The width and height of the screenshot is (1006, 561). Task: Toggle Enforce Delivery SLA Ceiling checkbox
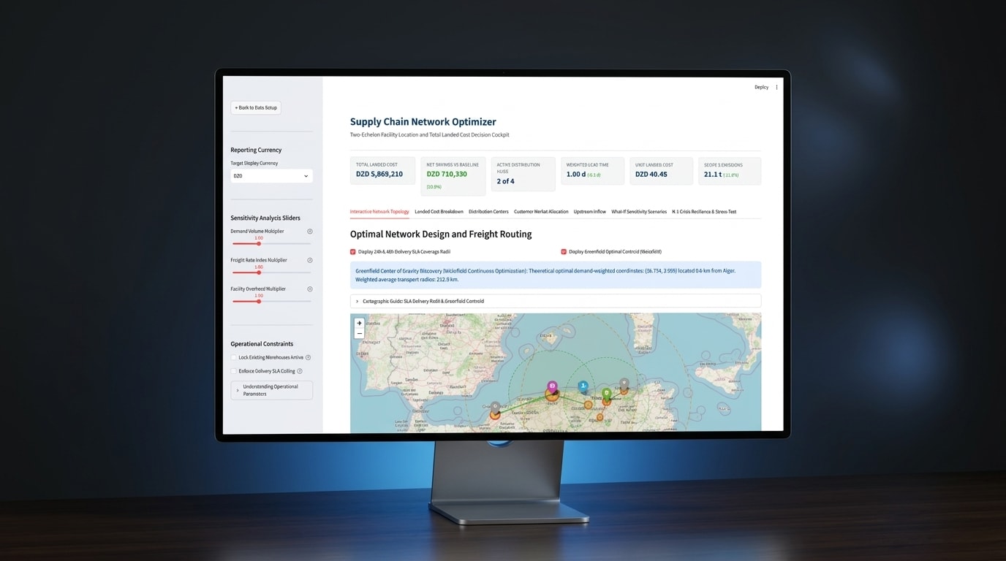point(234,371)
